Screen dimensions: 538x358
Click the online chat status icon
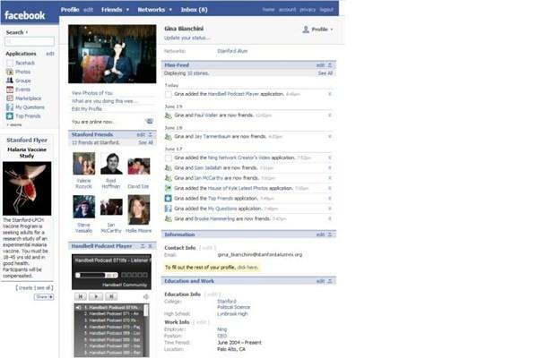pos(149,122)
